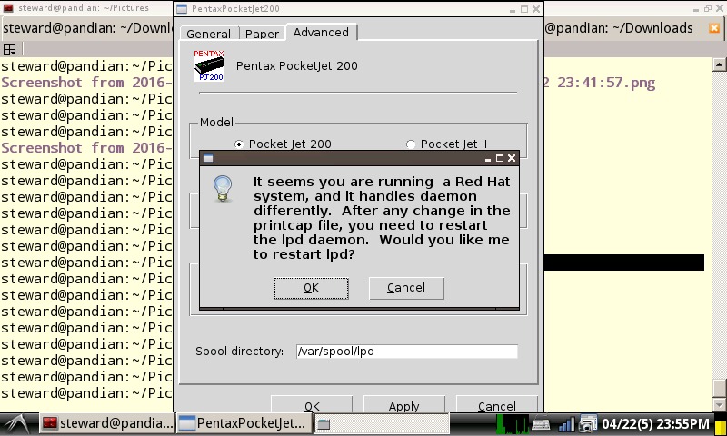Maximize the lpd restart dialog
727x436 pixels.
coord(499,158)
